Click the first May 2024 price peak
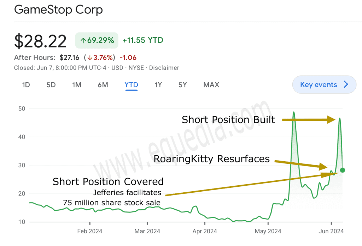 pyautogui.click(x=294, y=112)
